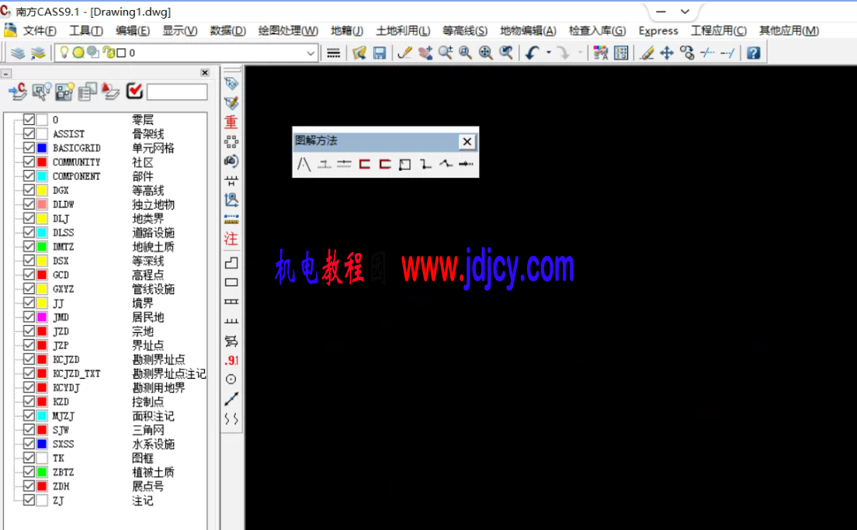Image resolution: width=857 pixels, height=530 pixels.
Task: Close the layer panel with X
Action: point(205,73)
